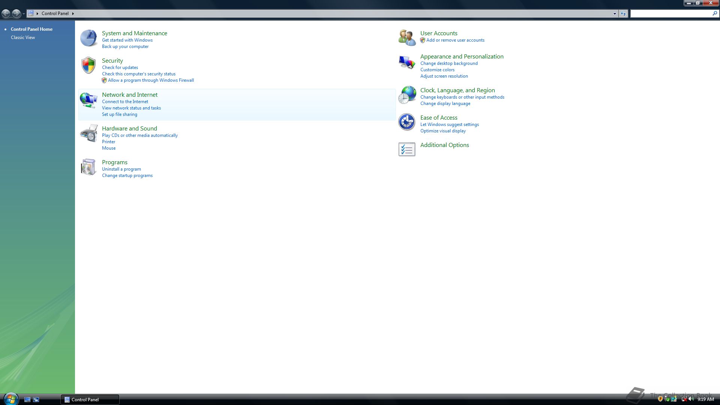Viewport: 720px width, 405px height.
Task: Open User Accounts heading
Action: pyautogui.click(x=439, y=33)
